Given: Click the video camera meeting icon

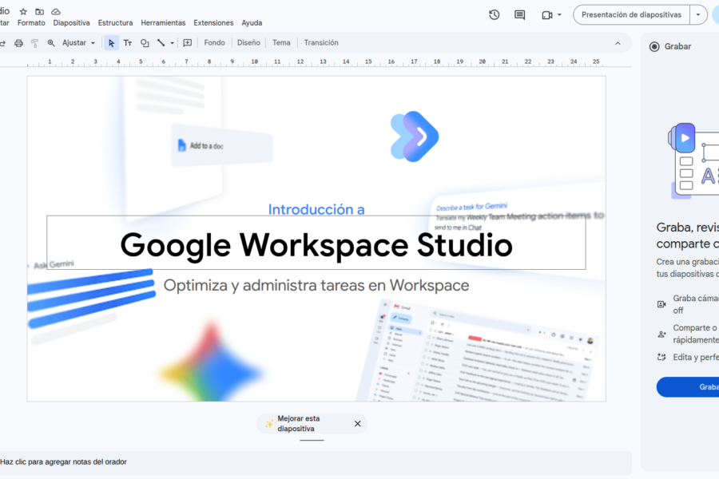Looking at the screenshot, I should pos(546,15).
